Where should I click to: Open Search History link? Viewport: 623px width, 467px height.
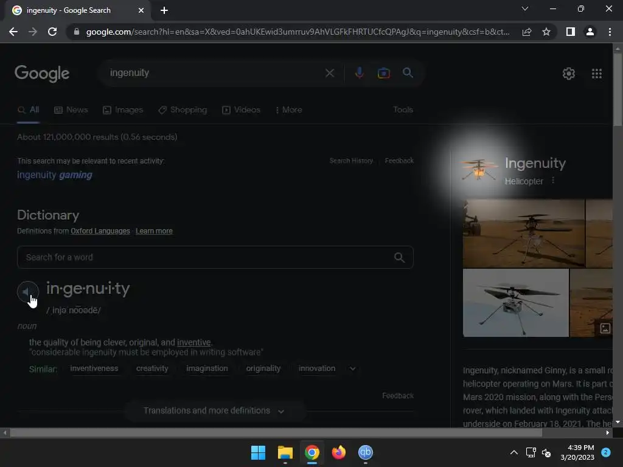click(351, 161)
